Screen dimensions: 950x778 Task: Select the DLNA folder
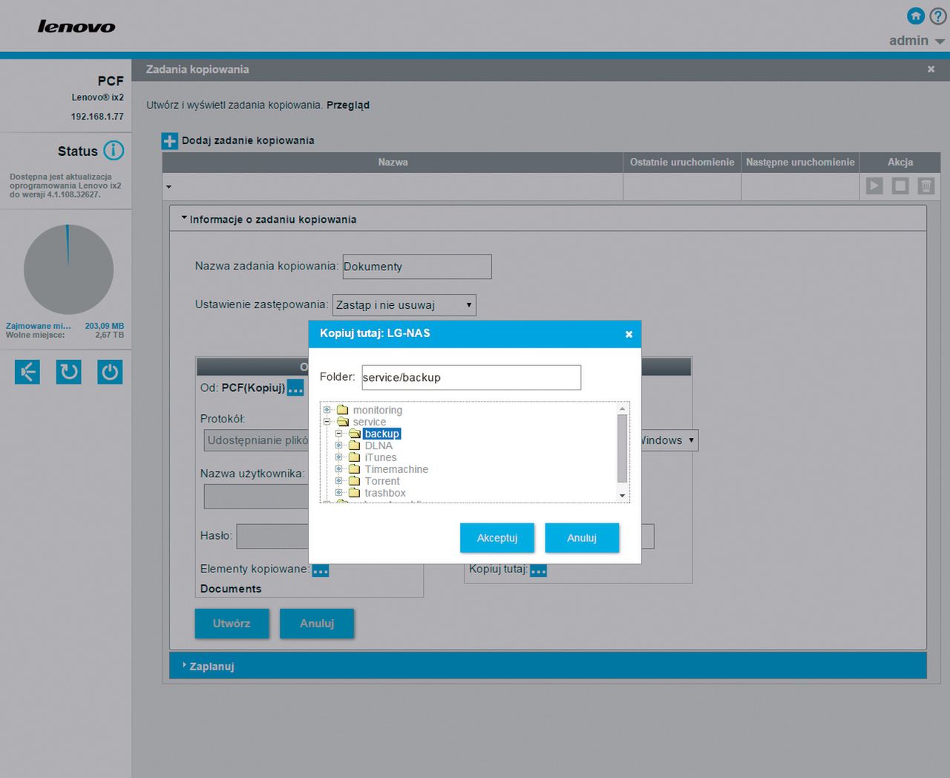tap(379, 445)
